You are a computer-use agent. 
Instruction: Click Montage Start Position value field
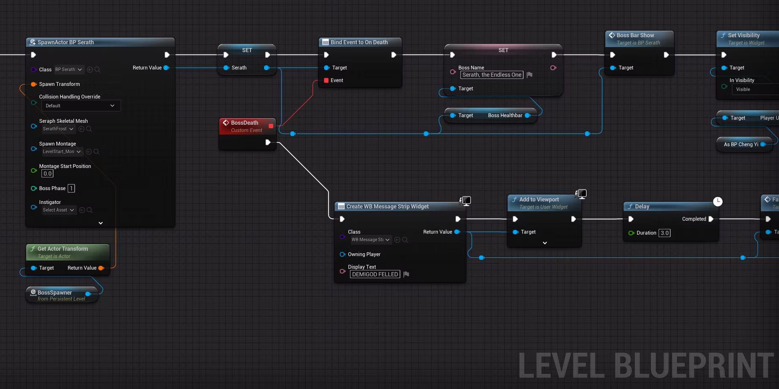(47, 173)
